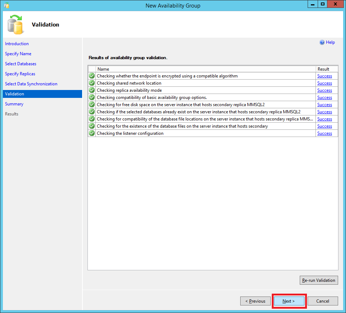Go back with the Previous button

[x=255, y=301]
